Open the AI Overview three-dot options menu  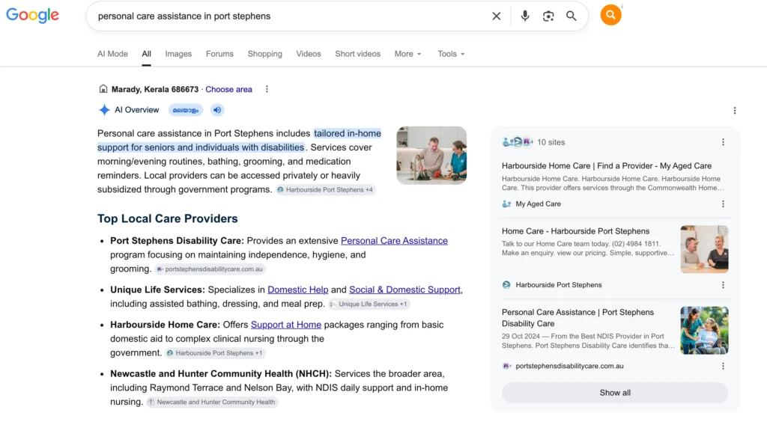click(x=734, y=111)
